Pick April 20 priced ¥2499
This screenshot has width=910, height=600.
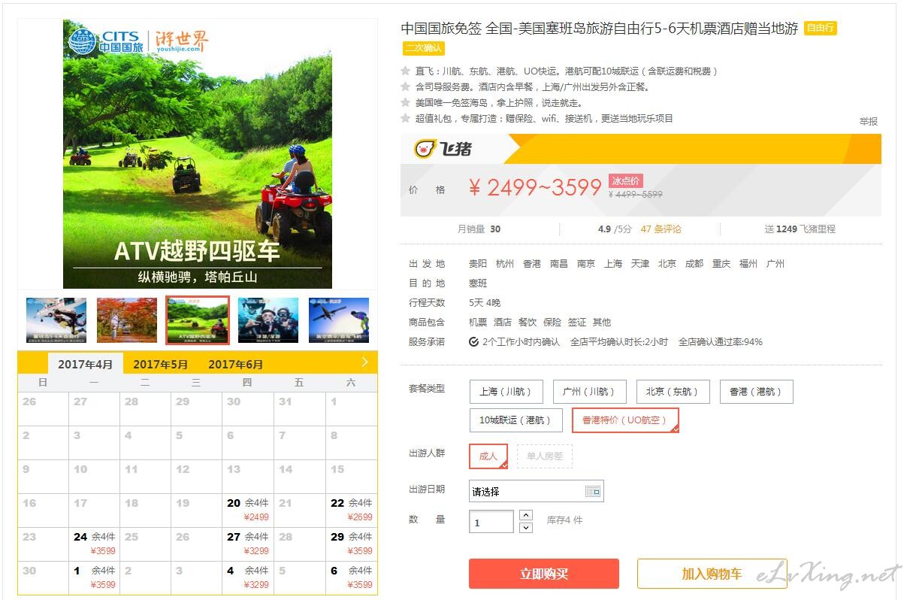pyautogui.click(x=248, y=510)
